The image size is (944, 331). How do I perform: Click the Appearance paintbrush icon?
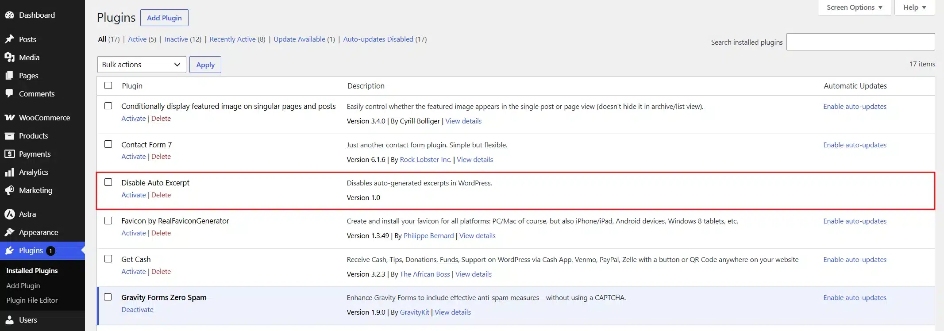pos(9,232)
